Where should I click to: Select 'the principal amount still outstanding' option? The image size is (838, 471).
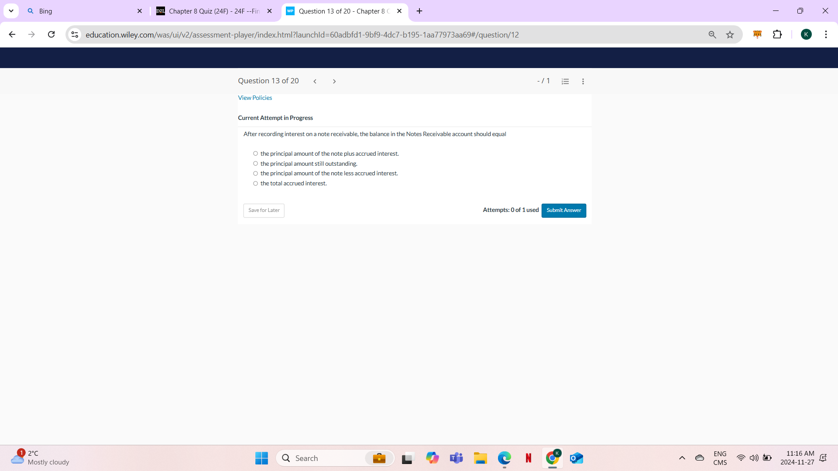255,163
